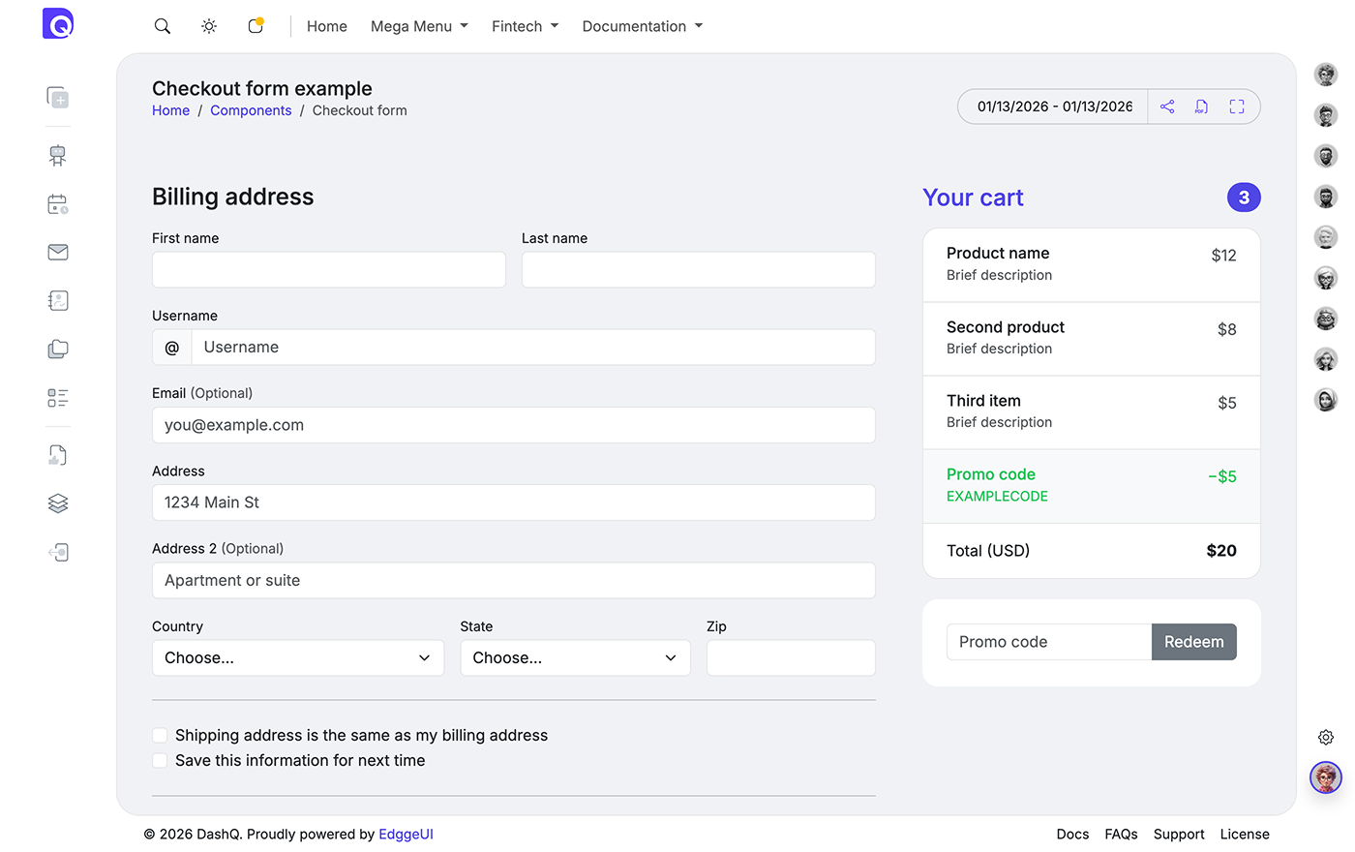Check 'Shipping address is the same' checkbox
The image size is (1355, 852).
click(161, 736)
